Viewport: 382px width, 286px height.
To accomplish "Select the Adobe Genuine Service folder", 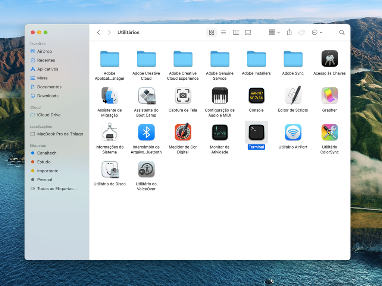I will (x=220, y=58).
